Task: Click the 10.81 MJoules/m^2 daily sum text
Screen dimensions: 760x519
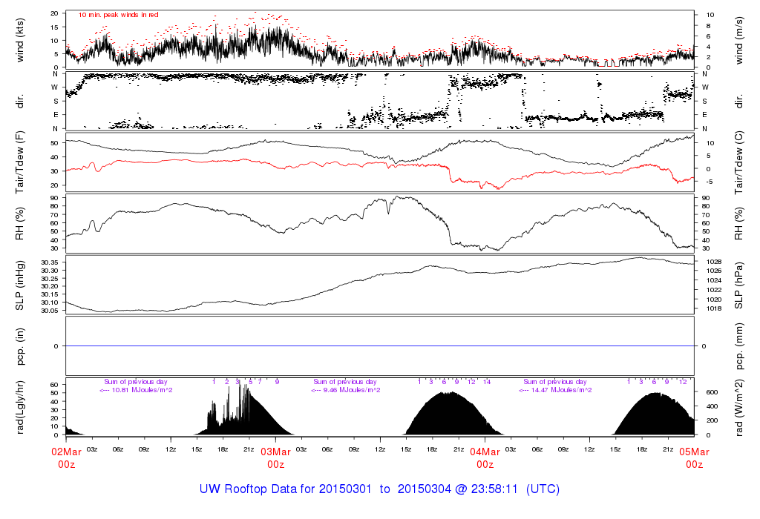Action: 136,390
